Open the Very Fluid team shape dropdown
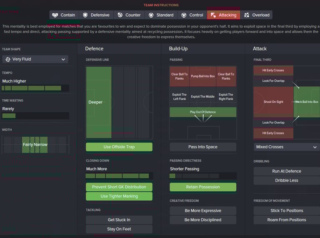This screenshot has width=320, height=238. [x=35, y=59]
